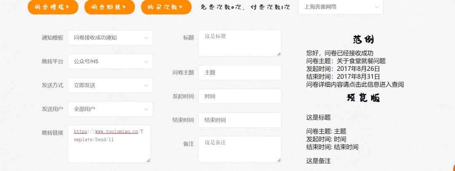Screen dimensions: 455x171
Task: Click the chevron arrow in 上海奔雷网络 select
Action: (x=377, y=7)
